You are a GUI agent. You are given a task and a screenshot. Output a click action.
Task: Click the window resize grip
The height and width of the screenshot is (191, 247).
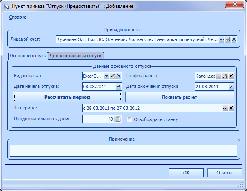(240, 184)
